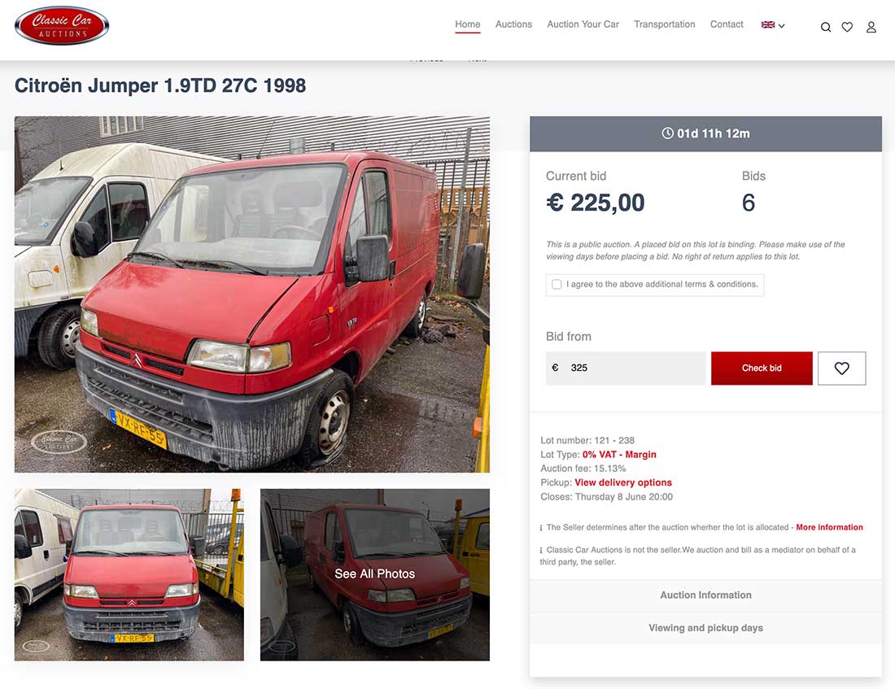The width and height of the screenshot is (895, 689).
Task: Open the front-view van thumbnail
Action: pos(129,574)
